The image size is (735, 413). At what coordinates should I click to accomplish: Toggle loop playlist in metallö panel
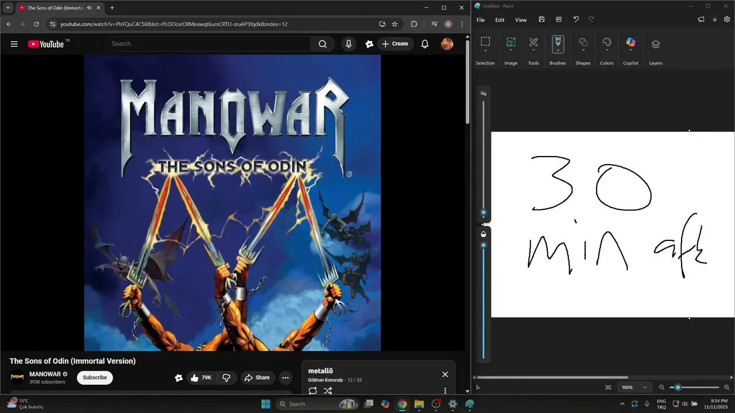coord(313,391)
